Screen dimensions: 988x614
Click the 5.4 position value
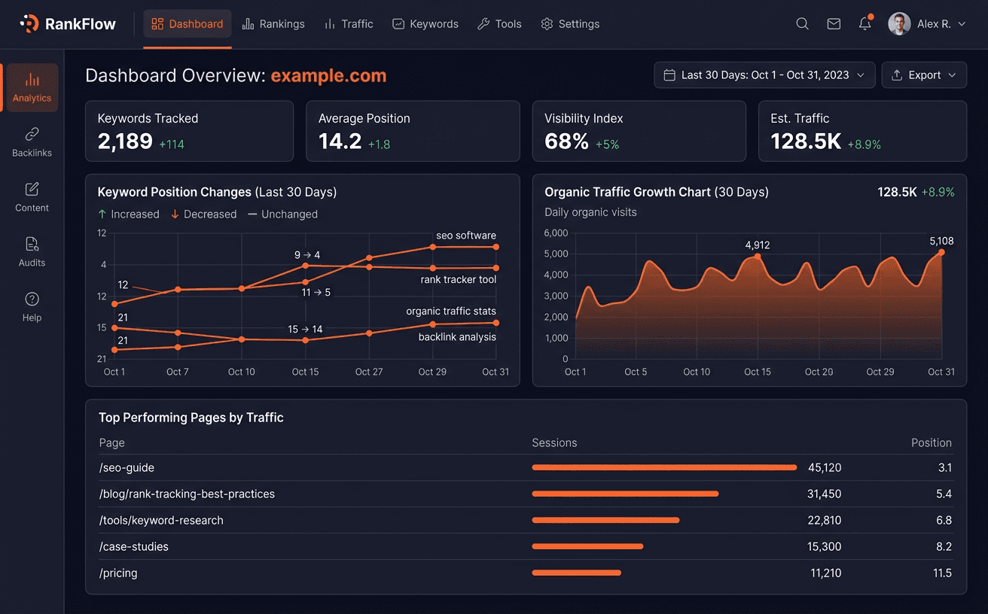(944, 494)
